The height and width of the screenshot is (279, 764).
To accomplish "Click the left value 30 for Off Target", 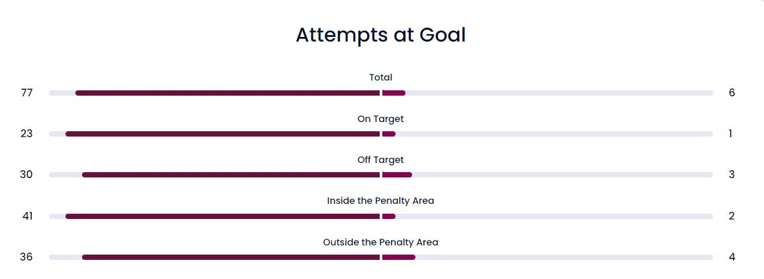I will (x=26, y=175).
